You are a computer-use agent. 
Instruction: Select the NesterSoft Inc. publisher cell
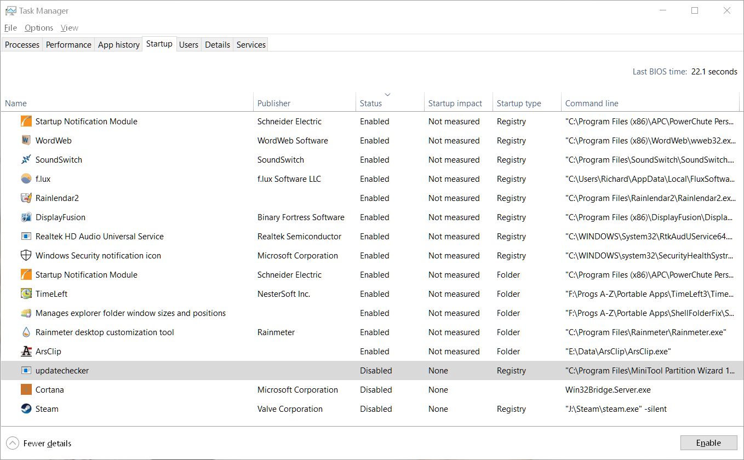(284, 294)
